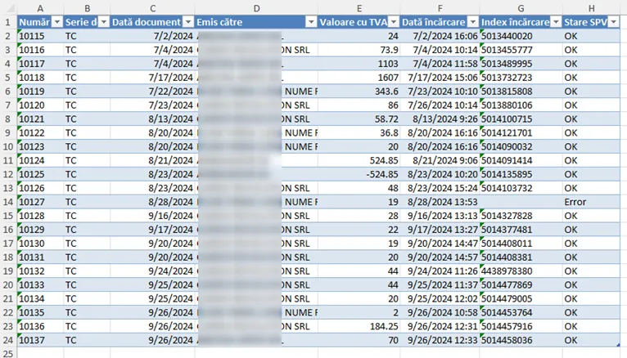Image resolution: width=627 pixels, height=358 pixels.
Task: Click upload date 8/13/2024 9:26
Action: [440, 119]
